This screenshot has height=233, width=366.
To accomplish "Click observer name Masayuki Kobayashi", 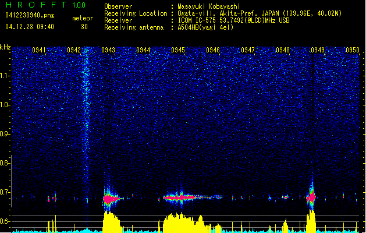I will tap(209, 6).
